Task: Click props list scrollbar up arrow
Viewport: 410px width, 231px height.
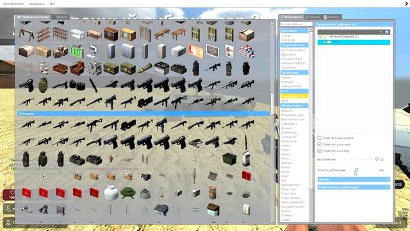Action: point(272,23)
